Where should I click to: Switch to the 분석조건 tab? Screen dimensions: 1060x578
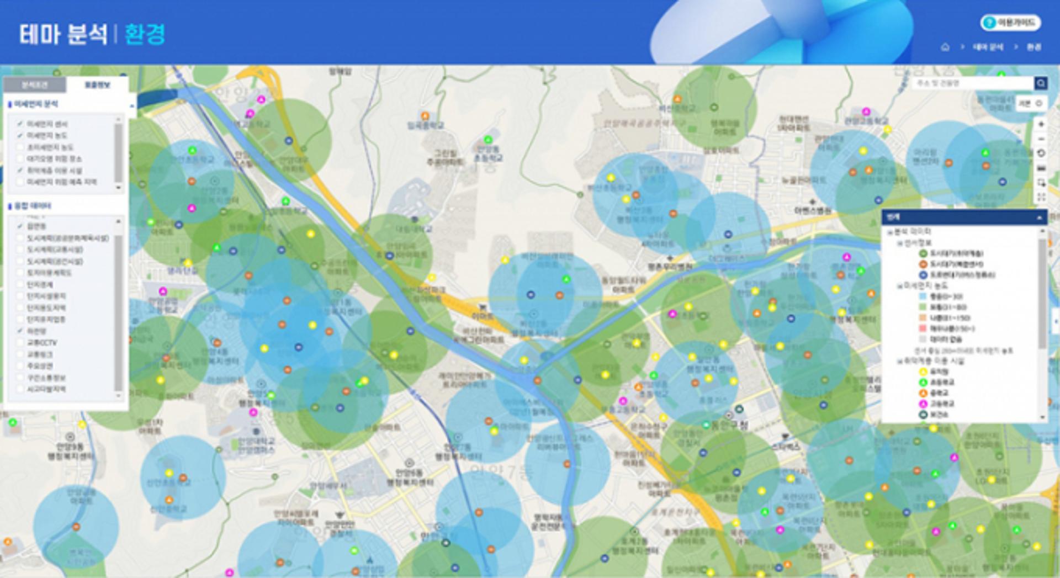point(35,85)
